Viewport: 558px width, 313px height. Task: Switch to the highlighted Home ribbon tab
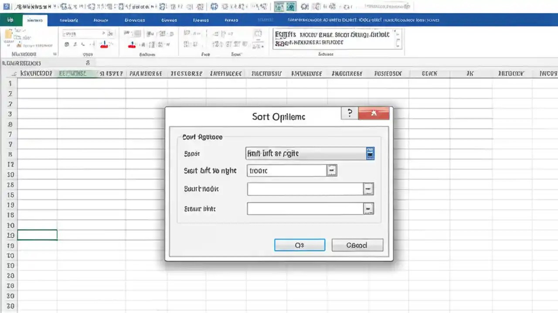tap(35, 20)
